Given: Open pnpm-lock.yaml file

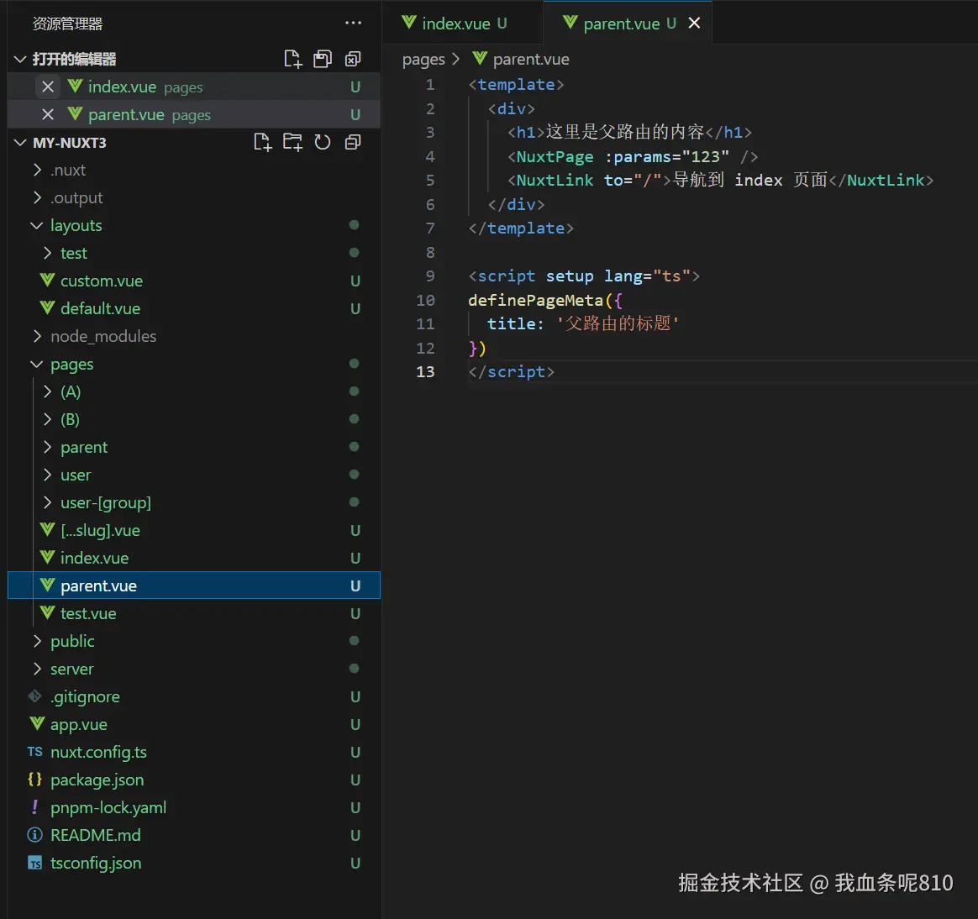Looking at the screenshot, I should [194, 807].
